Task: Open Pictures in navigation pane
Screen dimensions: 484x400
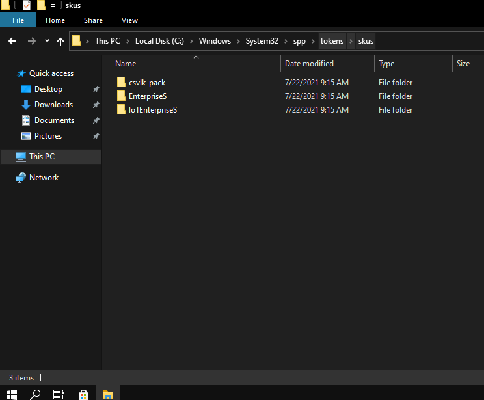Action: 48,136
